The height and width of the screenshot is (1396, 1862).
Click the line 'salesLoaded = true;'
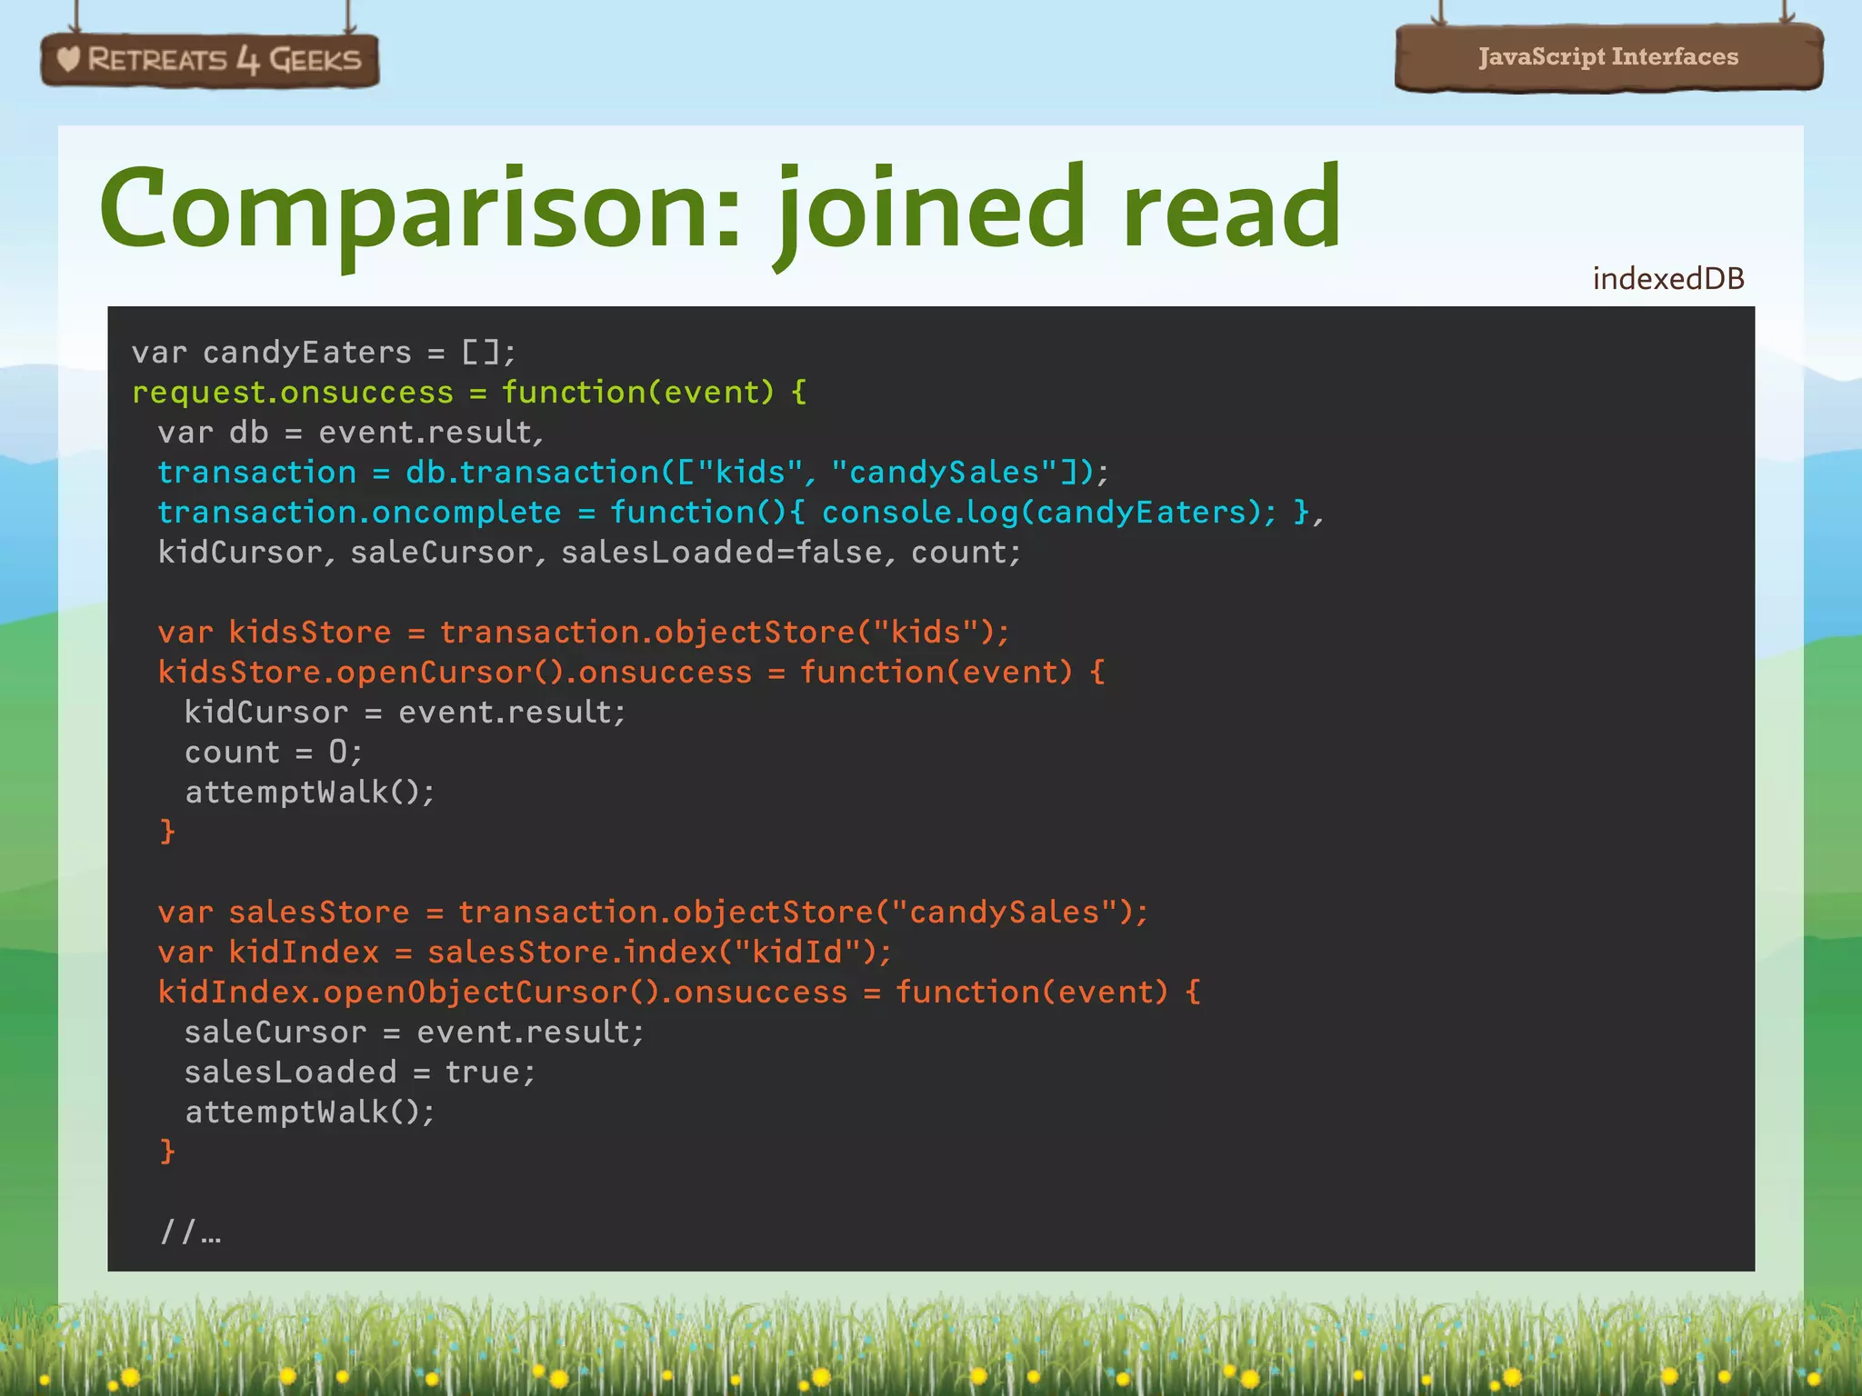(x=360, y=1072)
